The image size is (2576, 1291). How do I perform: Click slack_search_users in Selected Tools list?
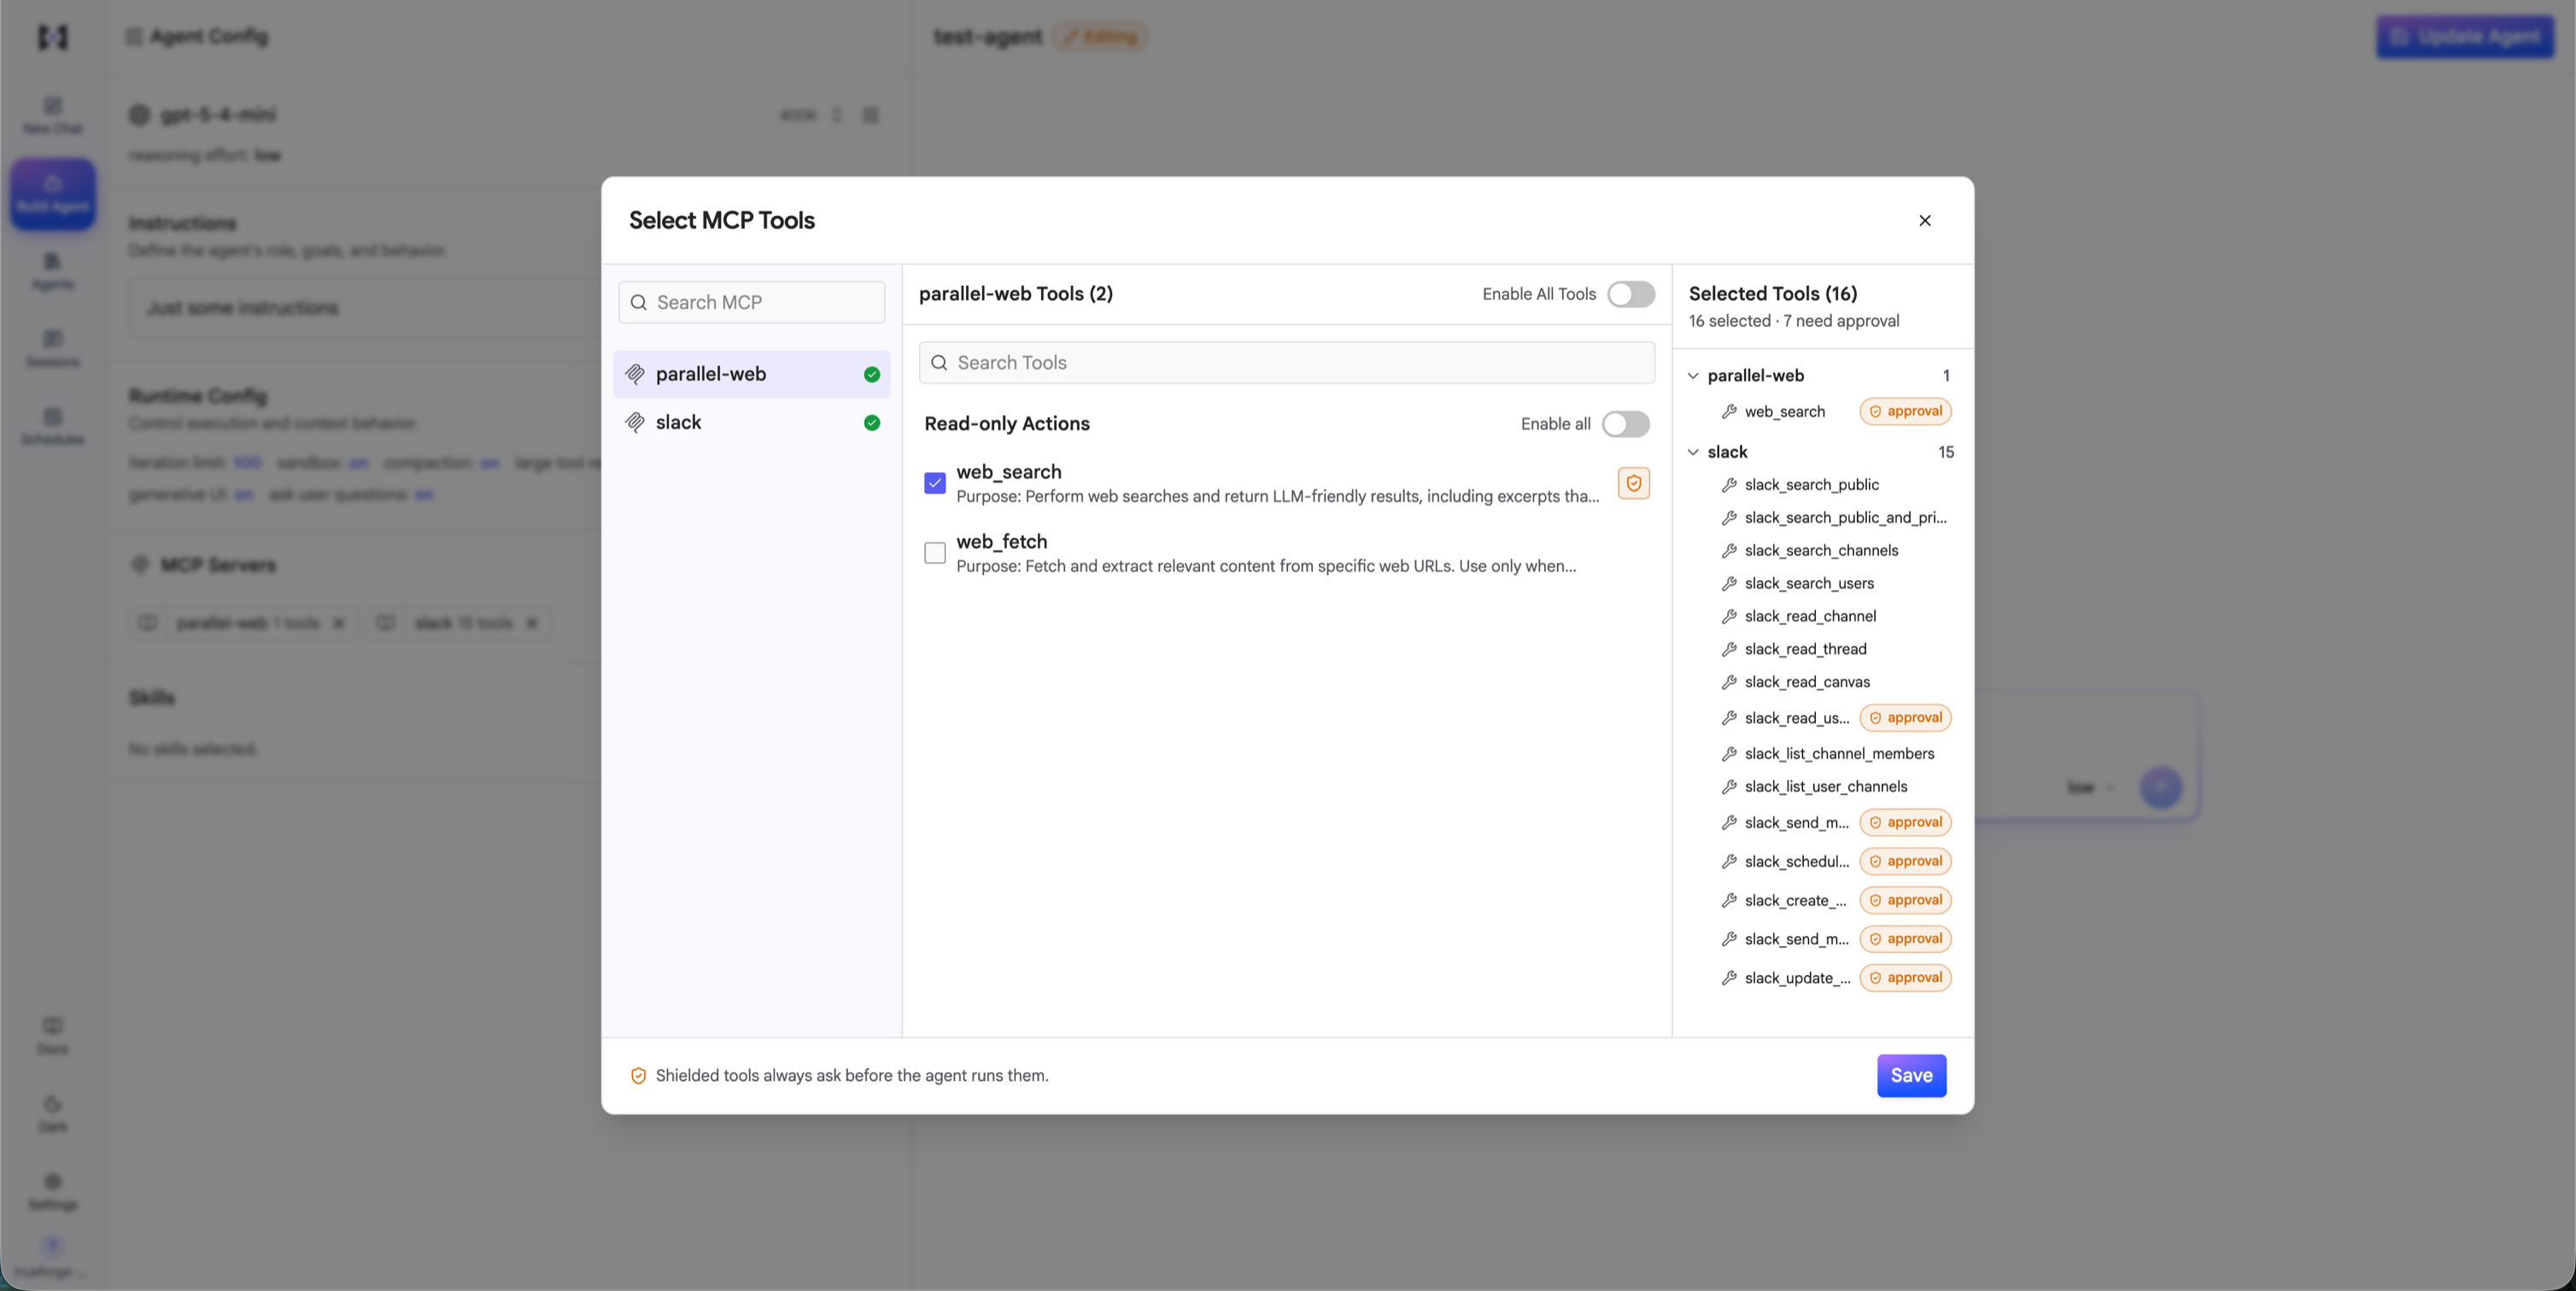point(1809,583)
